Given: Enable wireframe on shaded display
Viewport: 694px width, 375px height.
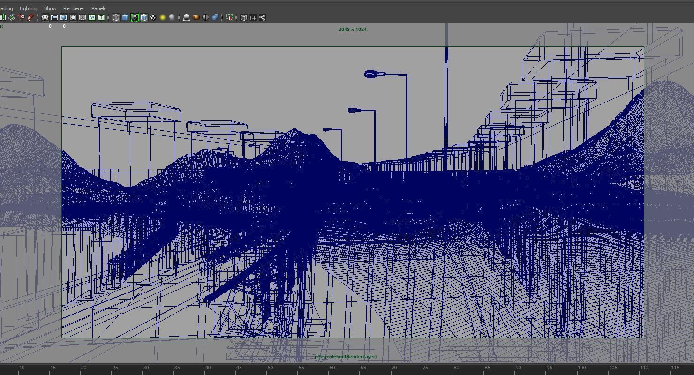Looking at the screenshot, I should click(x=144, y=17).
